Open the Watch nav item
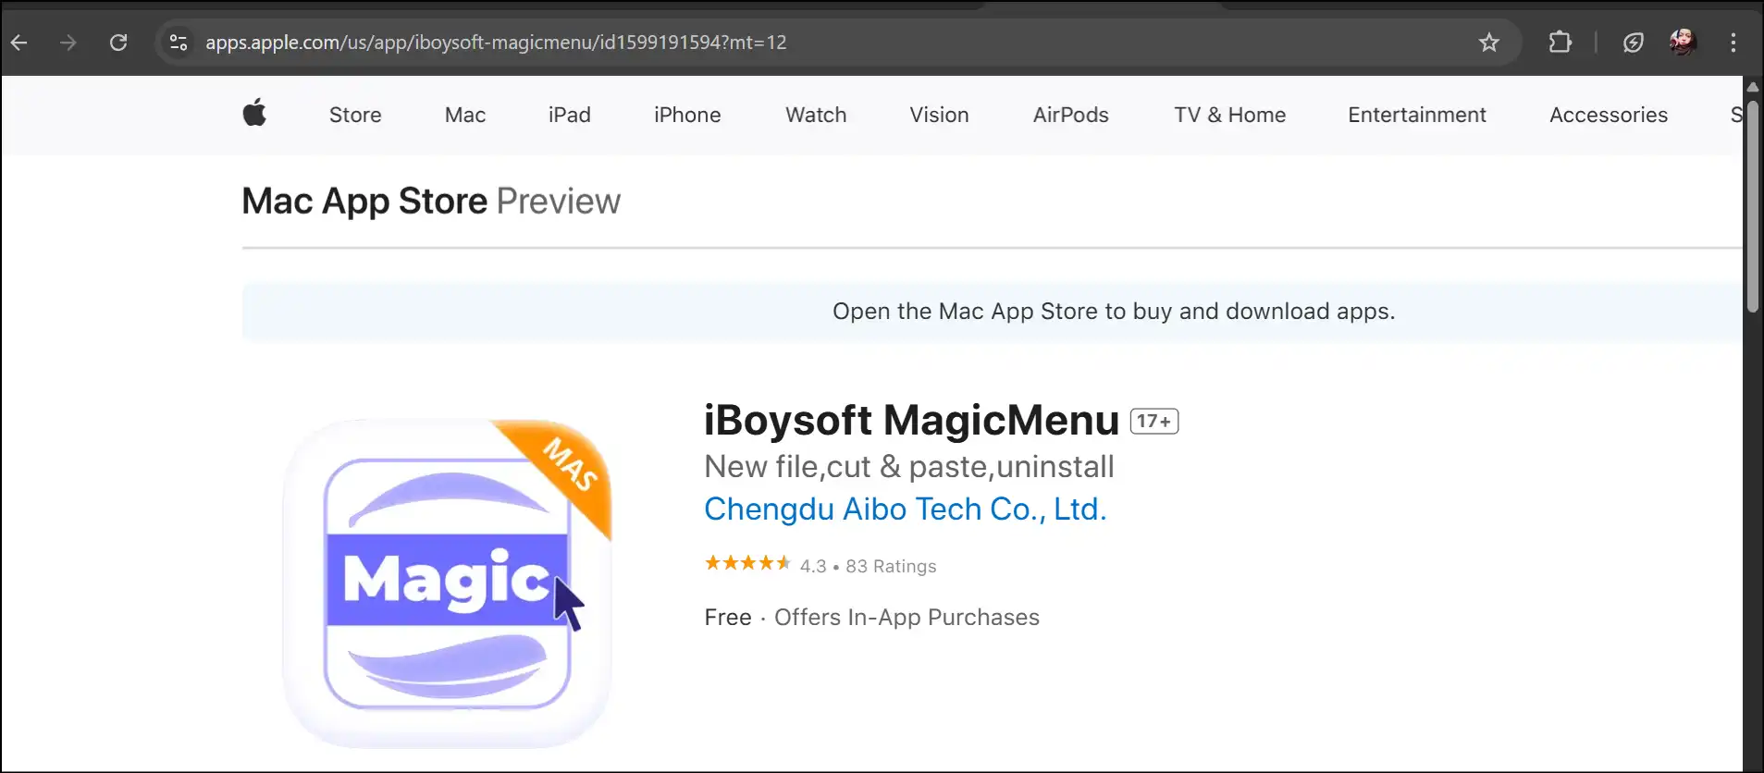This screenshot has height=773, width=1764. pos(816,115)
